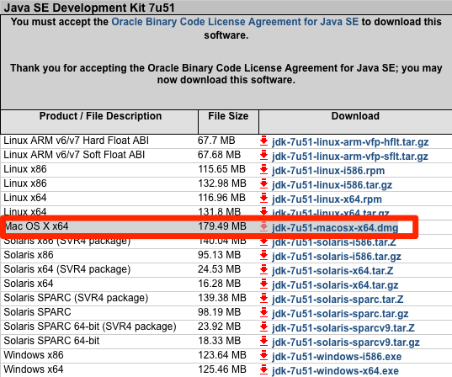Click the 'Solaris x64 (SVR4 package)' text
The image size is (452, 377).
click(x=67, y=269)
